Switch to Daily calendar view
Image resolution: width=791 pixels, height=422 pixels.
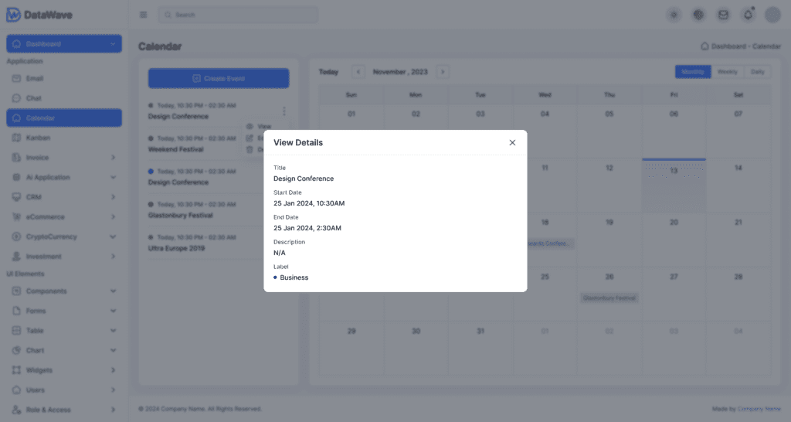click(x=757, y=72)
